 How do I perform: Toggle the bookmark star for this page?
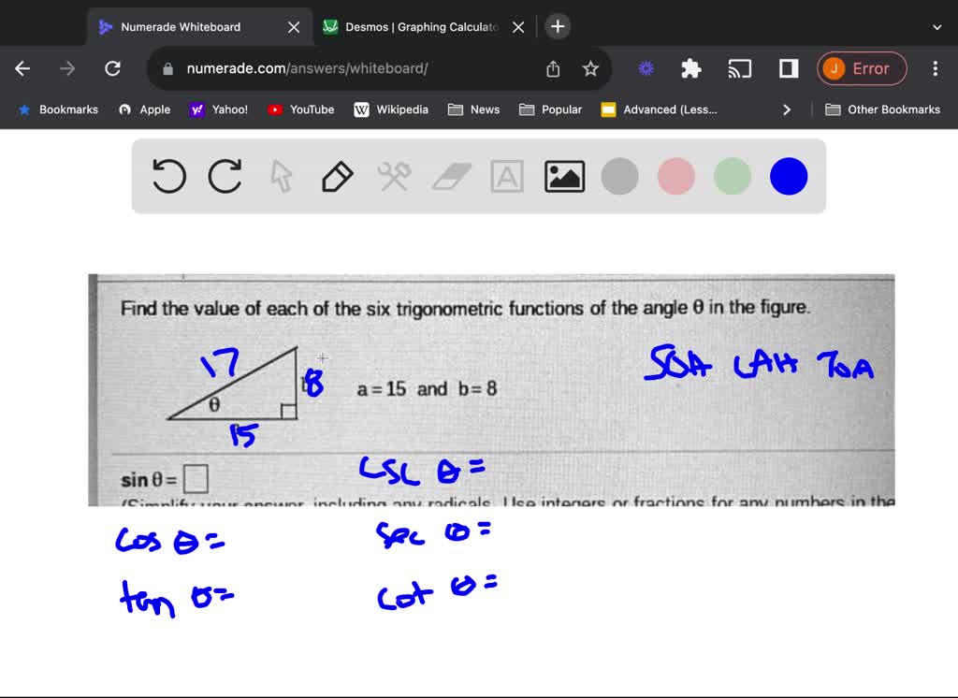[590, 68]
